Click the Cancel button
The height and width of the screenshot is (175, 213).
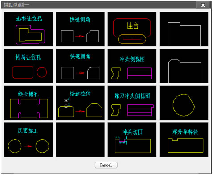coord(106,165)
